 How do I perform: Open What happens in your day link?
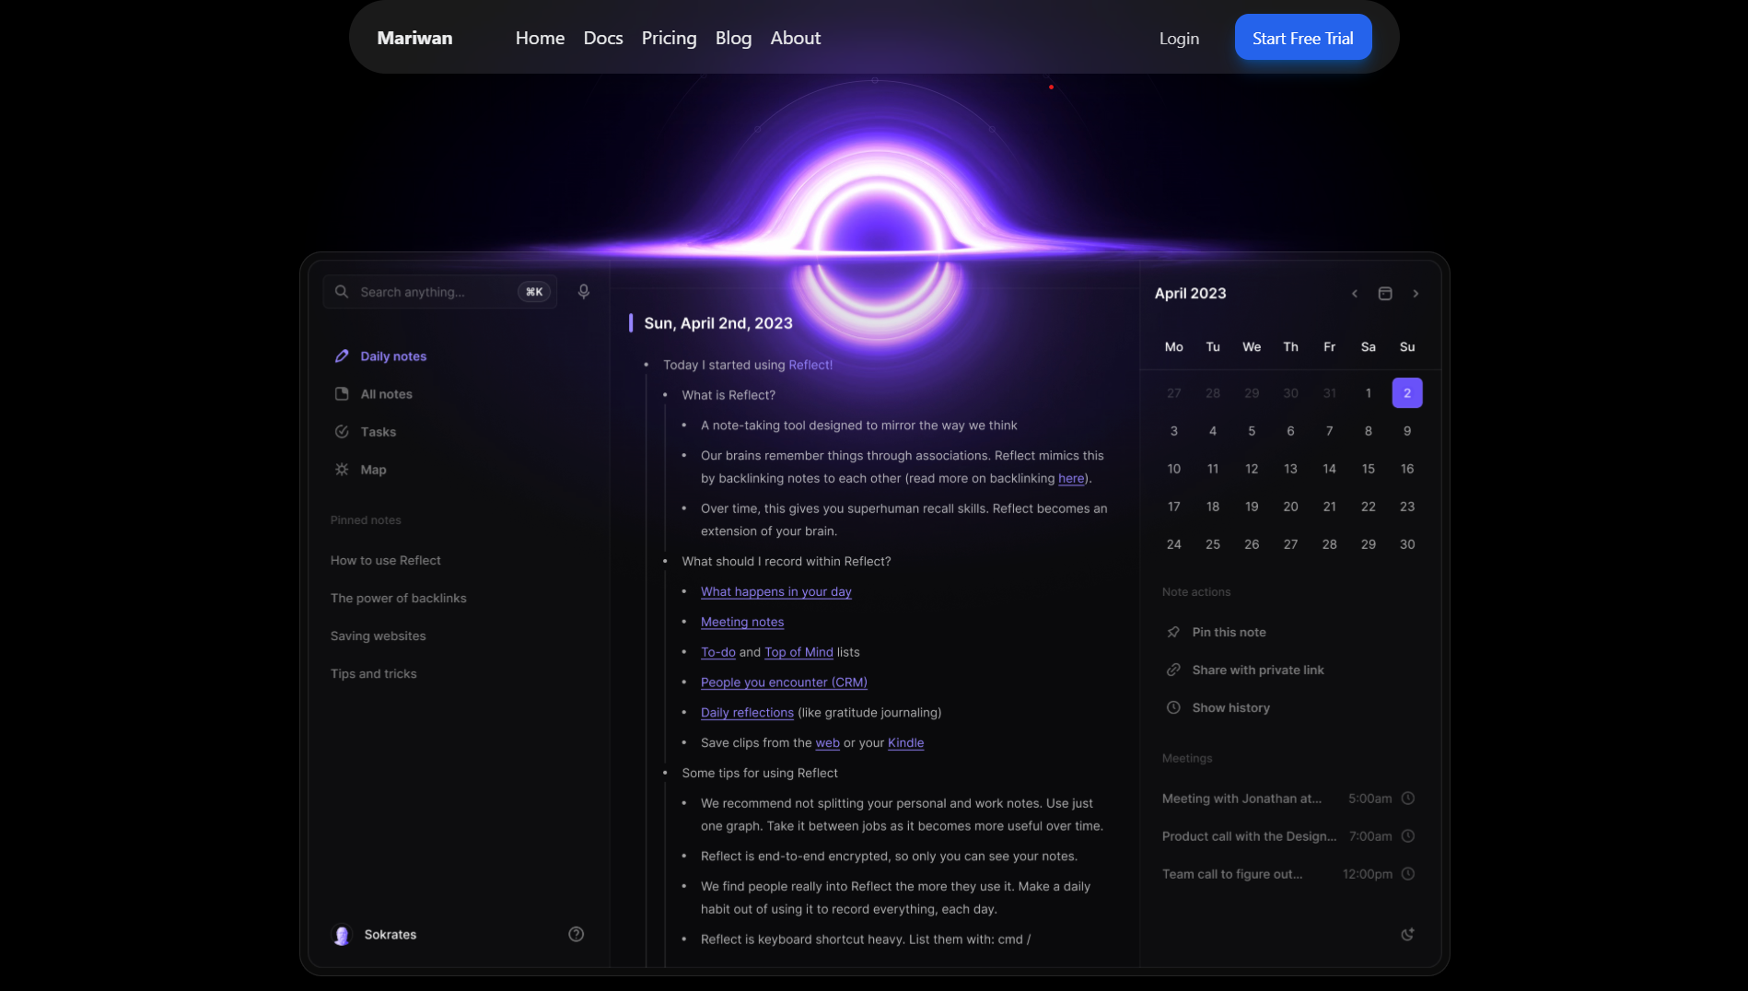775,592
